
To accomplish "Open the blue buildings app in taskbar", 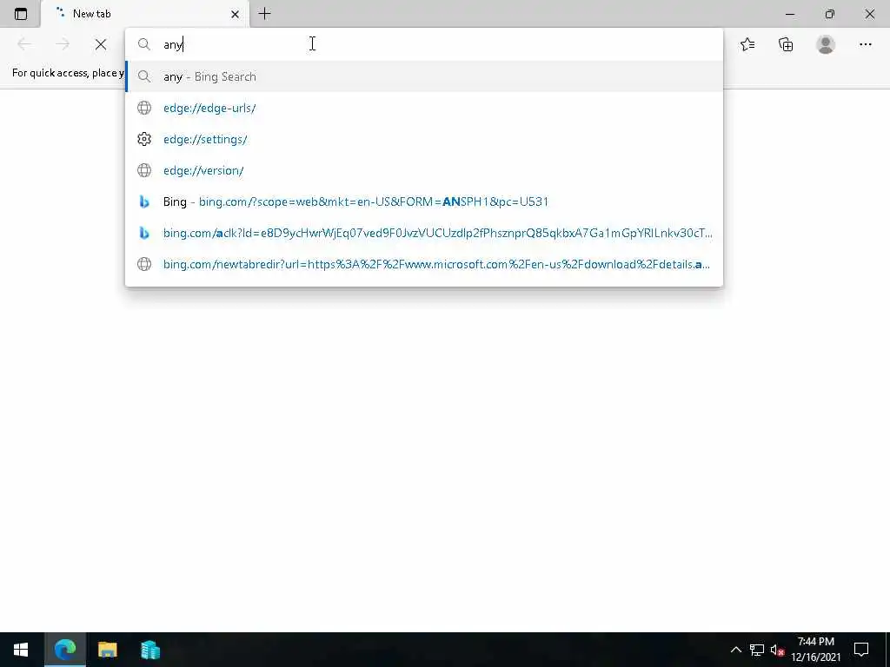I will click(149, 650).
